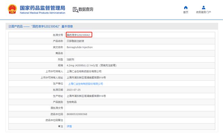Click the 产品类别 row label

pos(58,102)
